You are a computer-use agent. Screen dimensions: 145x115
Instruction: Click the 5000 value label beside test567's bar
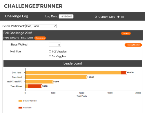(x=56, y=82)
